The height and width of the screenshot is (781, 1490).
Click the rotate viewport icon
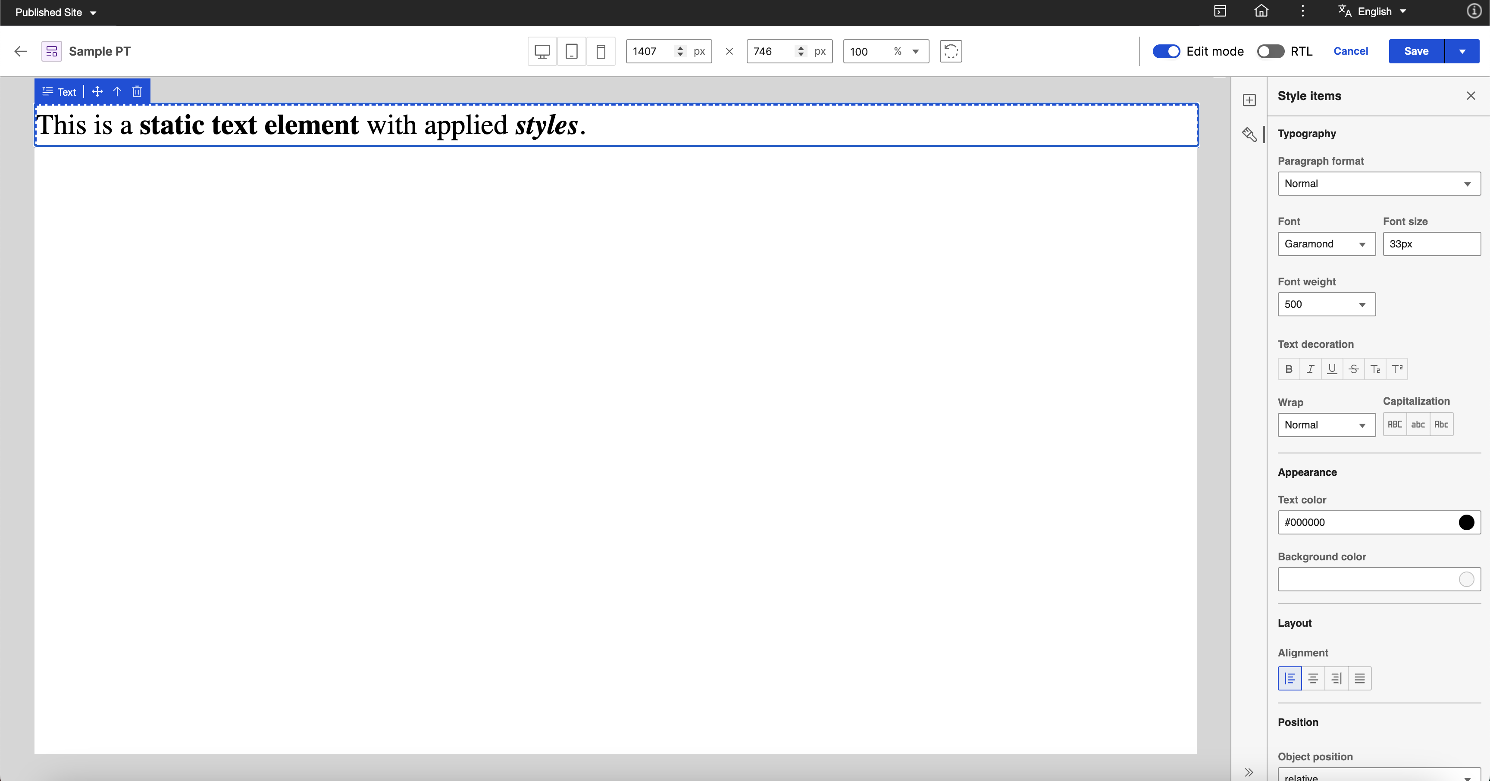pyautogui.click(x=950, y=51)
